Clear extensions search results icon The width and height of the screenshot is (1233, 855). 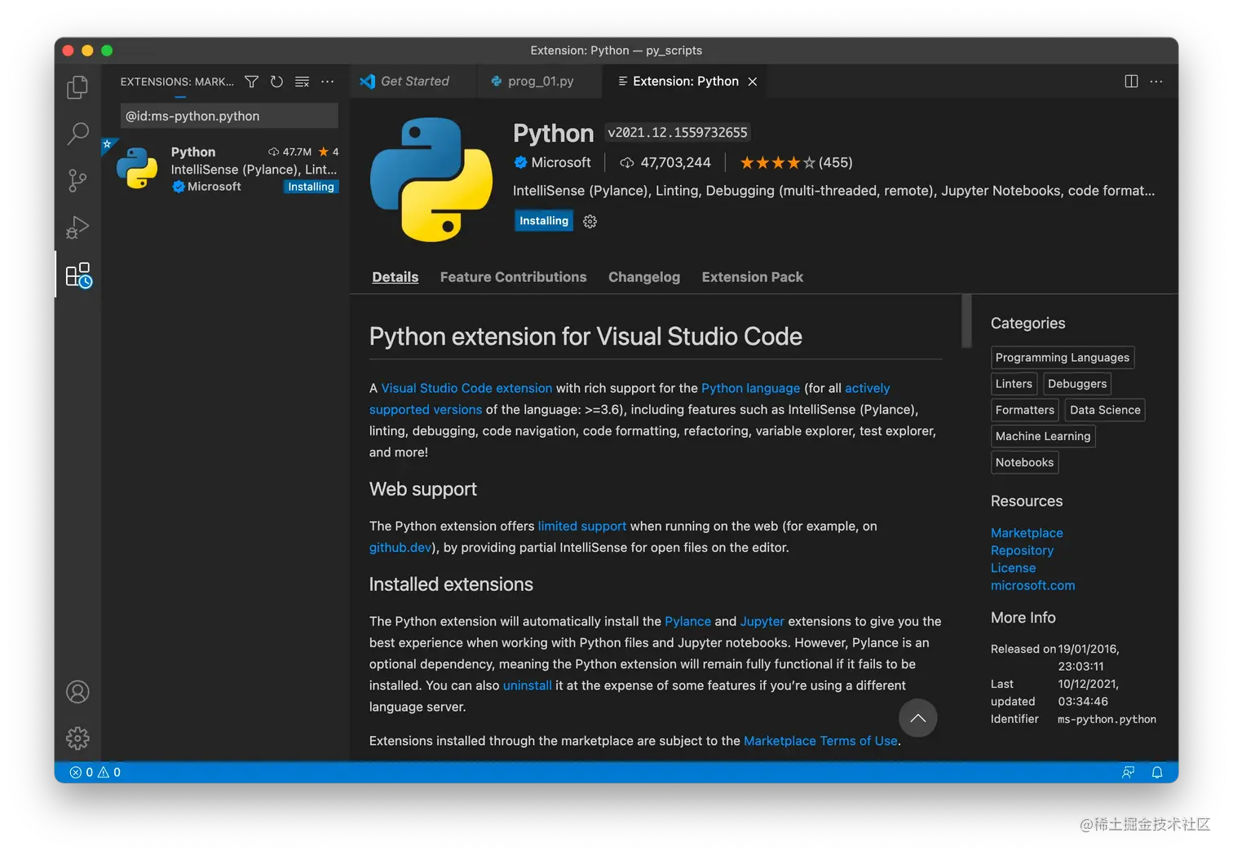[302, 82]
